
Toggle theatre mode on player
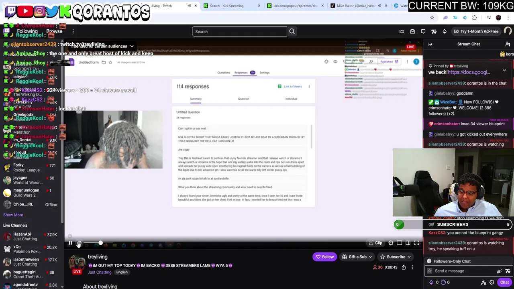click(408, 243)
